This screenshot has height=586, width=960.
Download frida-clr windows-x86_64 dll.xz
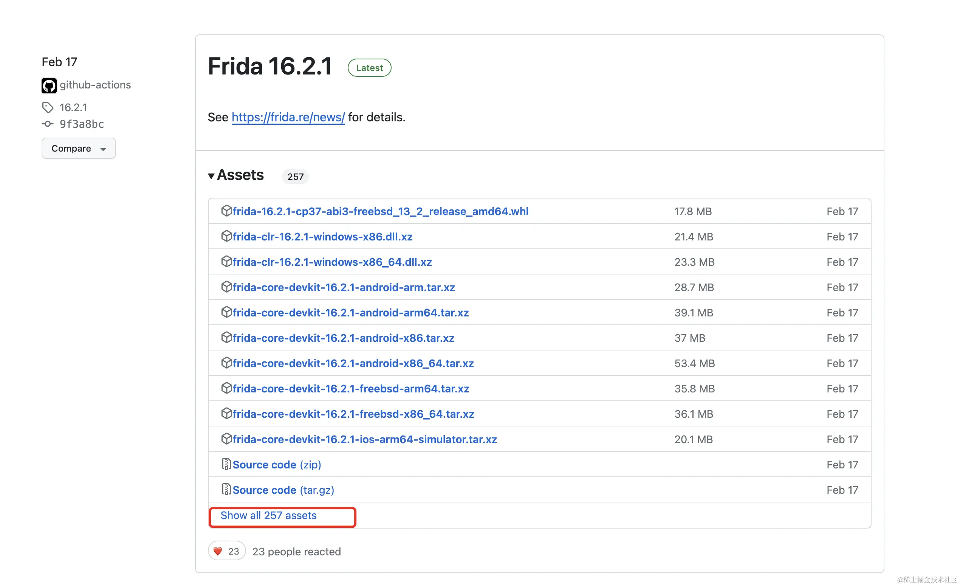tap(332, 262)
